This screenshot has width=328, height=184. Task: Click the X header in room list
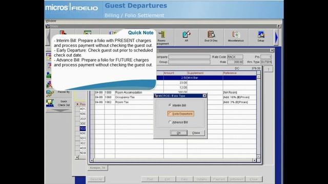(x=77, y=104)
